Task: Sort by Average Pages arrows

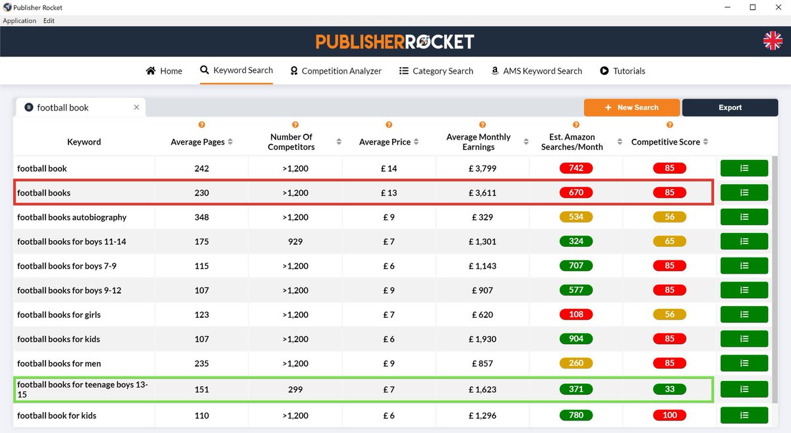Action: 230,142
